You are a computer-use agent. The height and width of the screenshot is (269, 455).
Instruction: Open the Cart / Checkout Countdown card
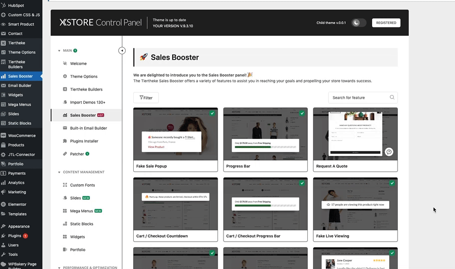click(x=176, y=210)
